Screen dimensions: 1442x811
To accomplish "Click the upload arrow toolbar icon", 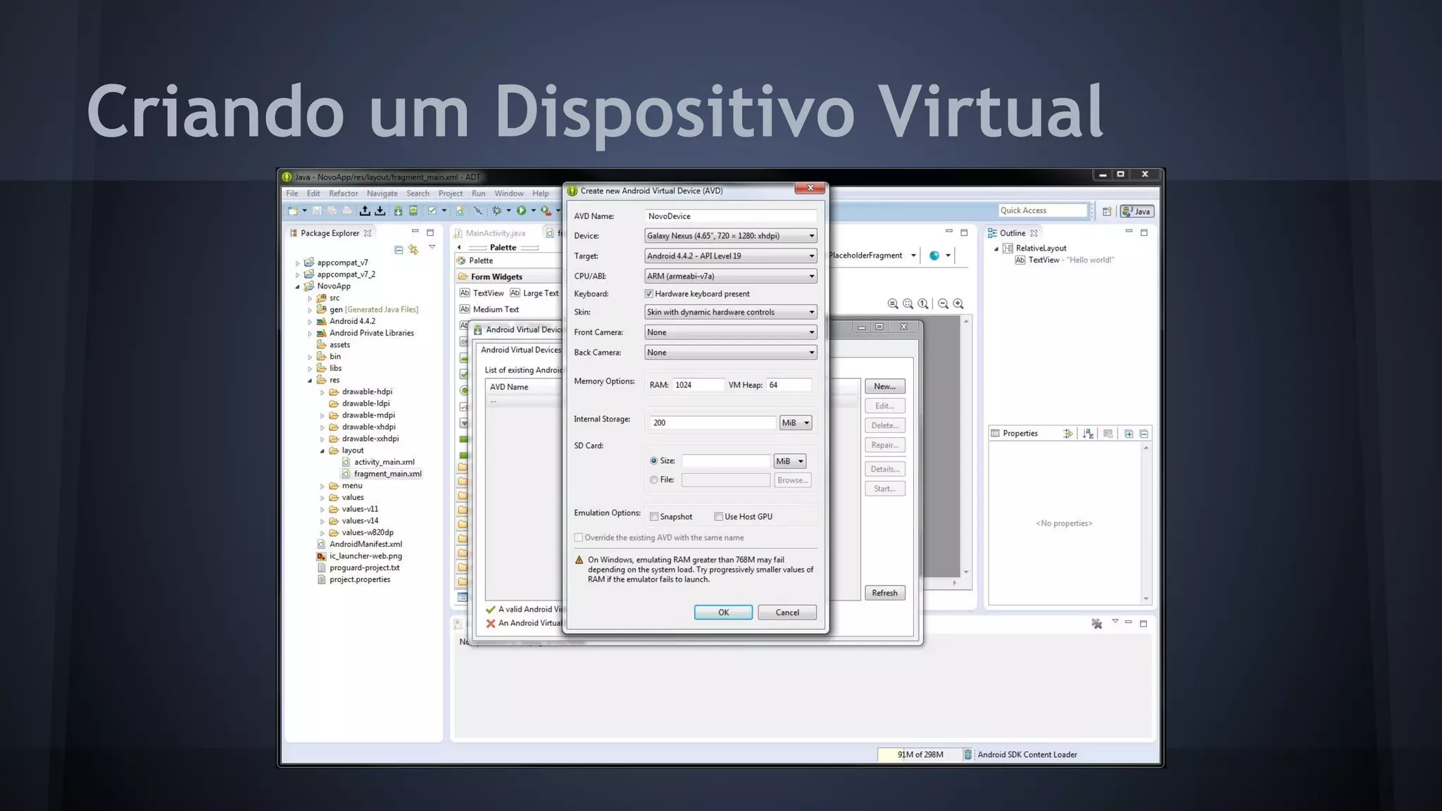I will [x=365, y=210].
